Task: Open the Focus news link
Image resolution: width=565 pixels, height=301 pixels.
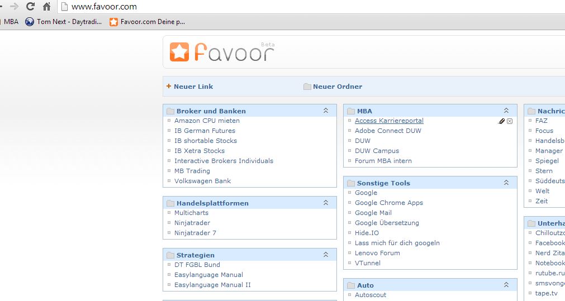Action: 544,131
